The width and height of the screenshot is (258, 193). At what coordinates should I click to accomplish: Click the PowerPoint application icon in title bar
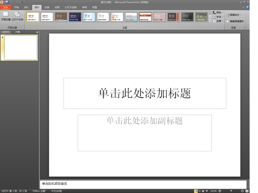(x=2, y=2)
